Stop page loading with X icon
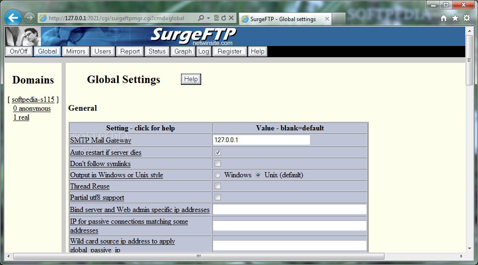This screenshot has width=478, height=265. [231, 18]
